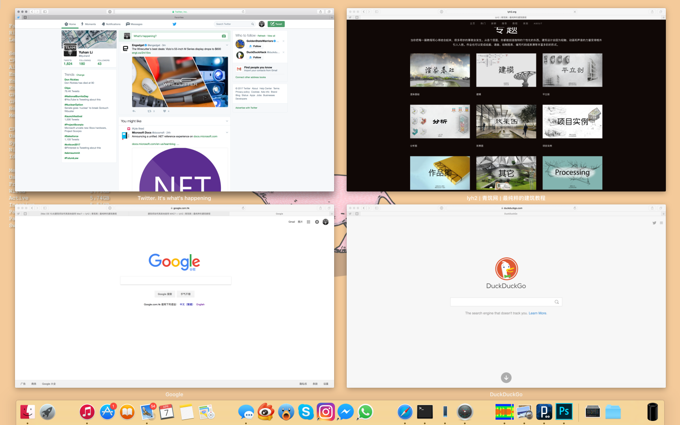Select the DuckDuckGo tab in Safari window

pos(511,214)
